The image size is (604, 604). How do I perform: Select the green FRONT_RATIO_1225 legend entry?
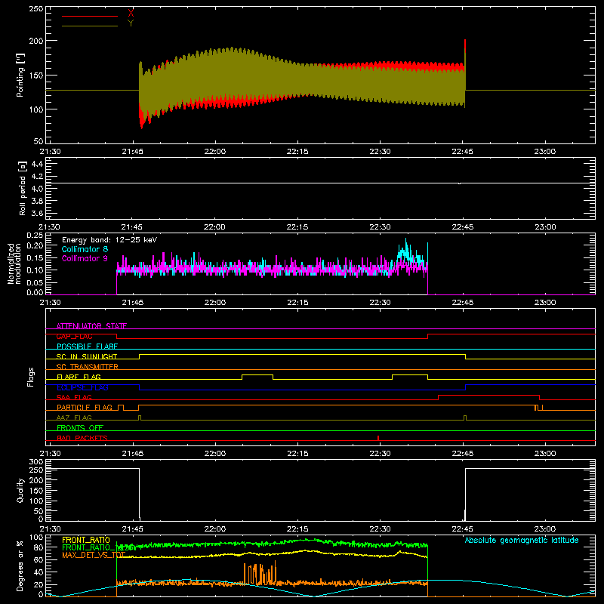(x=98, y=547)
